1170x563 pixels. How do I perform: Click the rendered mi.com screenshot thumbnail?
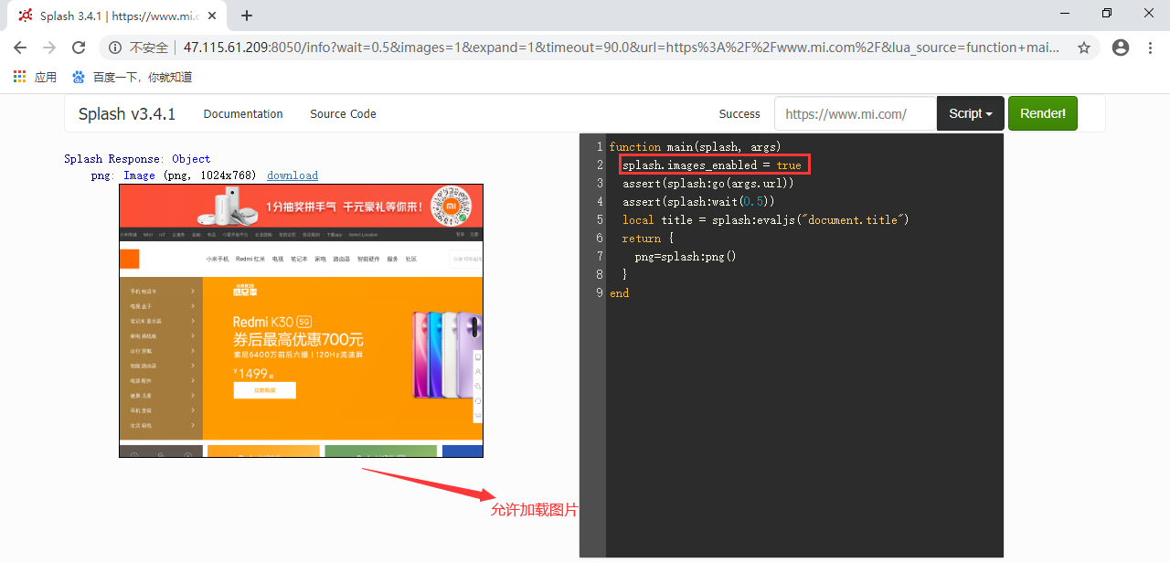(x=301, y=320)
